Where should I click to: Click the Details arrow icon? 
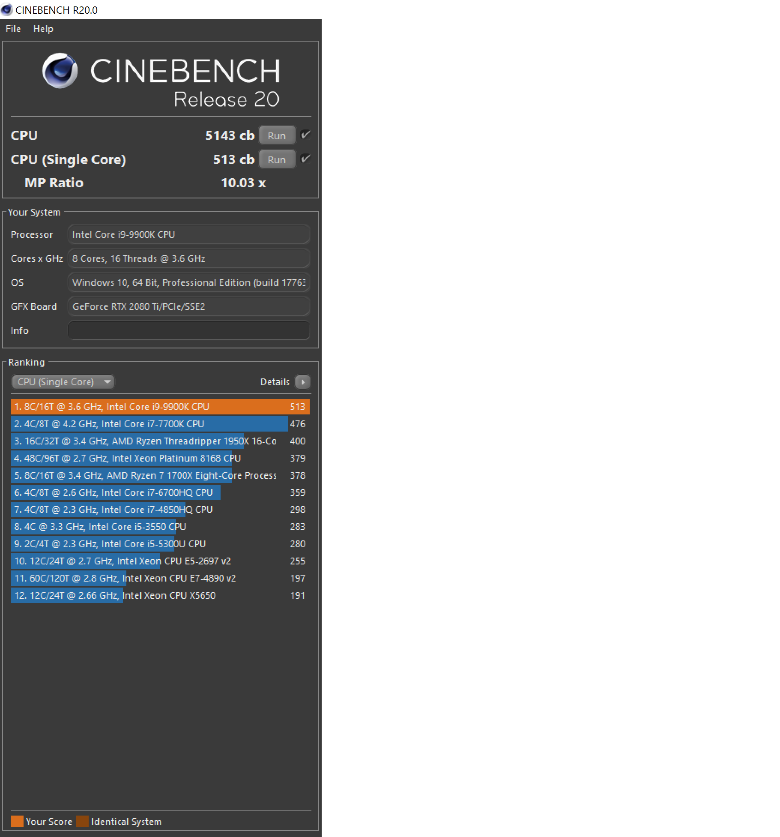pyautogui.click(x=303, y=381)
